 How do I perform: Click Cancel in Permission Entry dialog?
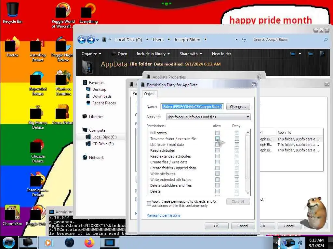(x=243, y=226)
